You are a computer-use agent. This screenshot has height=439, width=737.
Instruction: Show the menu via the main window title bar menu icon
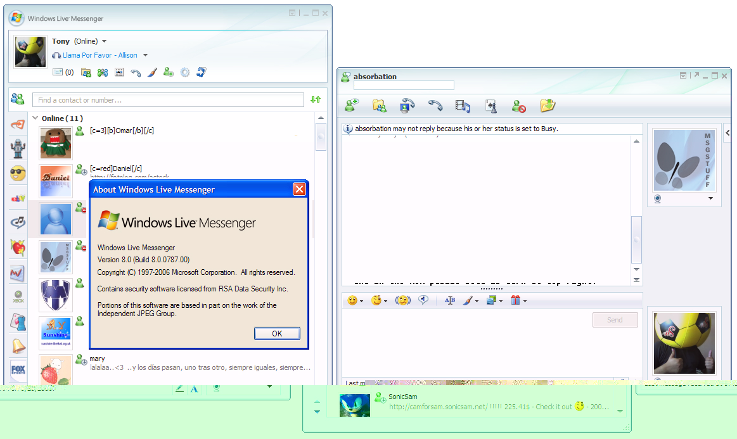[x=292, y=13]
